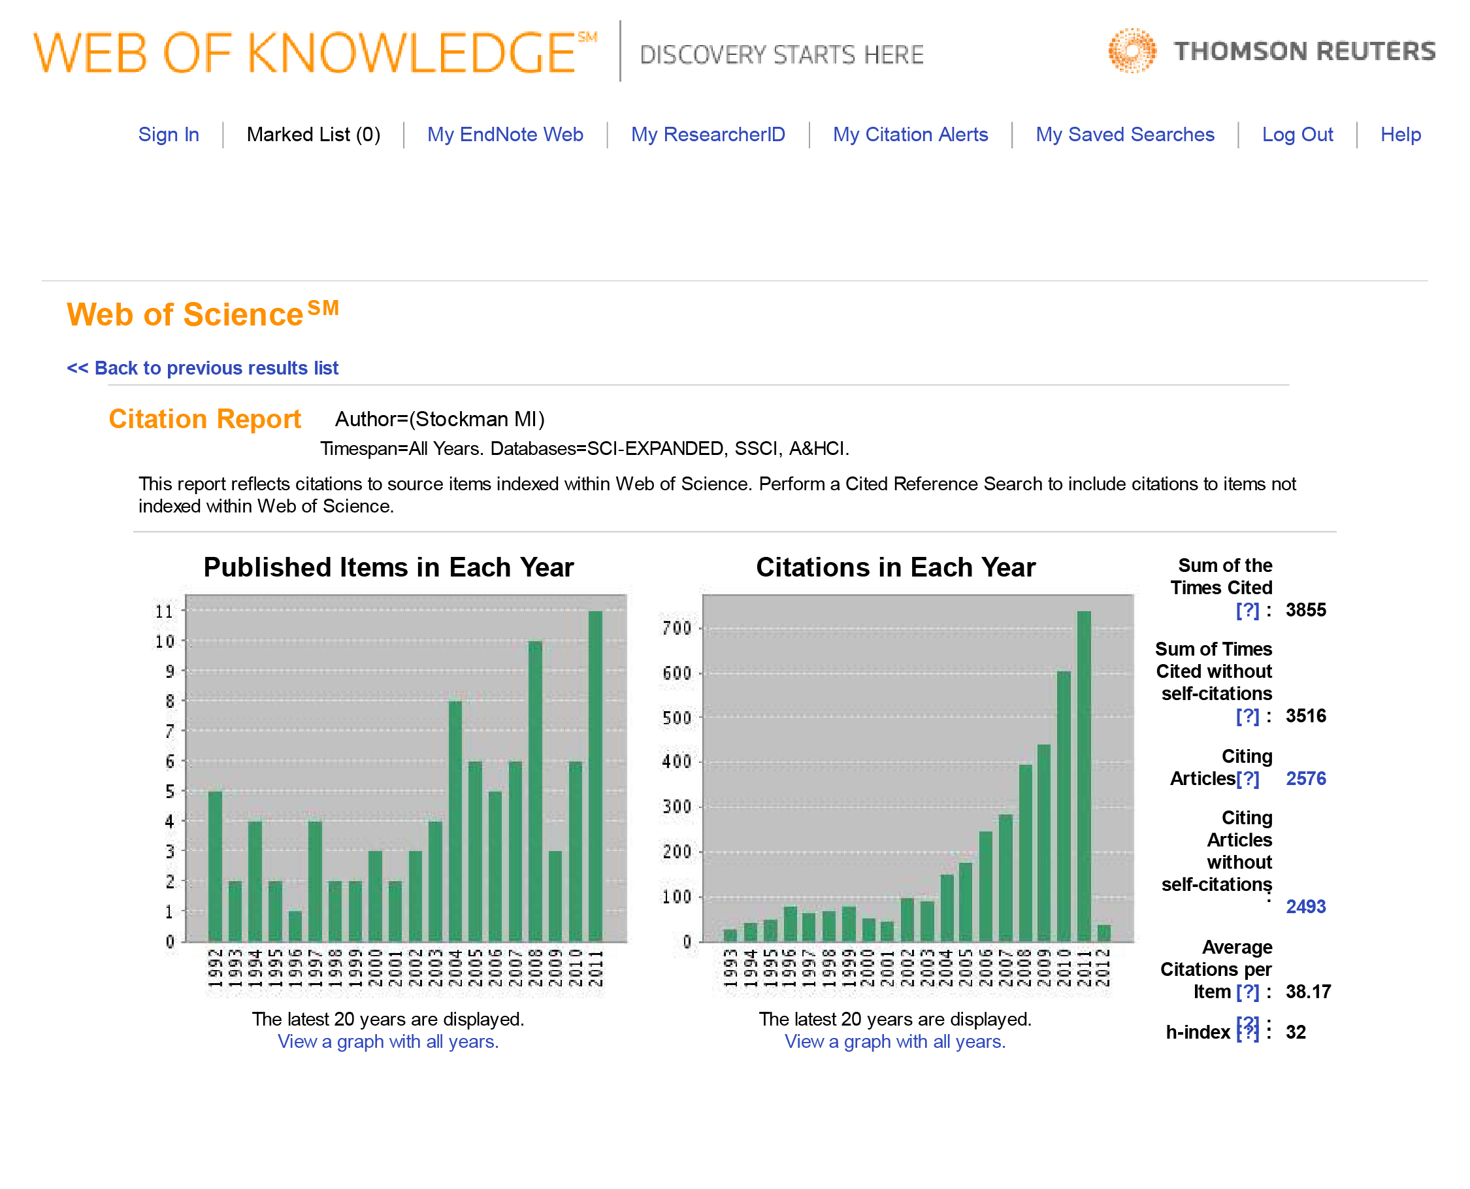Open help for Average Citations per Item
Screen dimensions: 1470x1189
(1247, 991)
